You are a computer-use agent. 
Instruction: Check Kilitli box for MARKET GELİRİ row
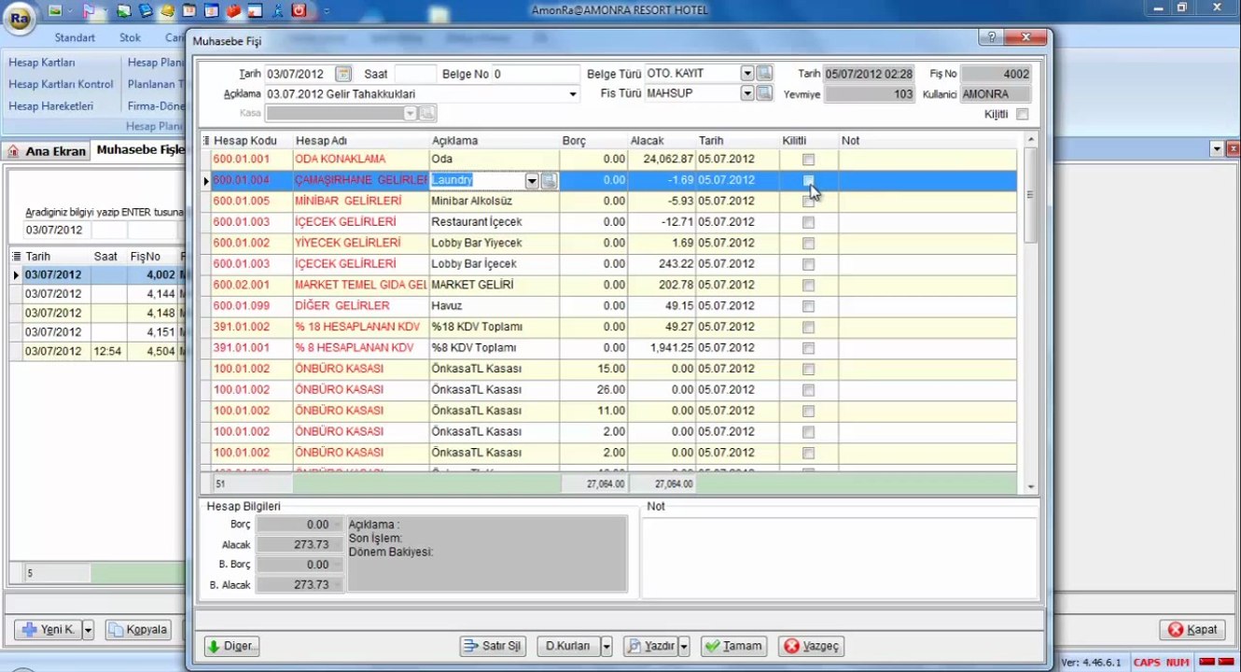(x=808, y=286)
